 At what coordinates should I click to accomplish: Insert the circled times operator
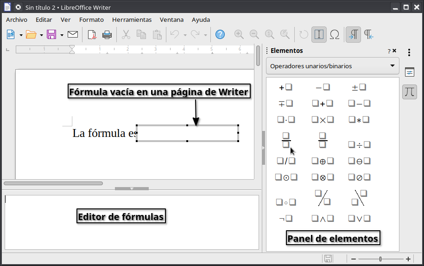pyautogui.click(x=323, y=177)
